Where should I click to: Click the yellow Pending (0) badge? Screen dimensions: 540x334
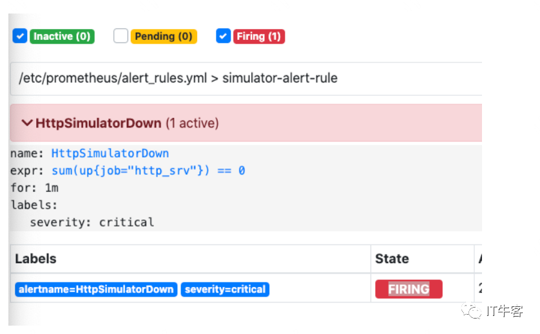coord(164,37)
